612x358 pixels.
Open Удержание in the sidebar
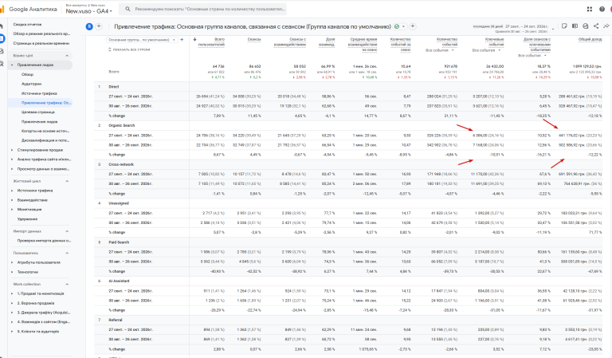[27, 219]
